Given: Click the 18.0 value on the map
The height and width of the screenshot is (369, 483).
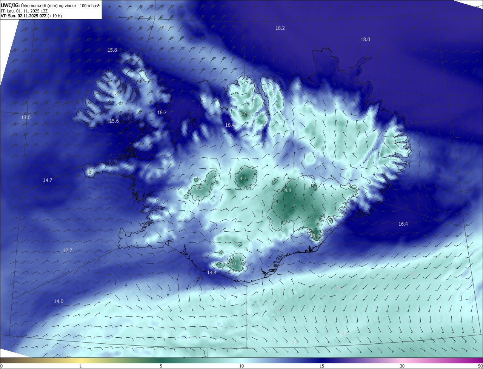Looking at the screenshot, I should 365,40.
